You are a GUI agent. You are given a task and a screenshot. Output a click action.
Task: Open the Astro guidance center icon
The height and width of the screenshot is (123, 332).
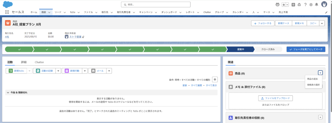(x=278, y=5)
